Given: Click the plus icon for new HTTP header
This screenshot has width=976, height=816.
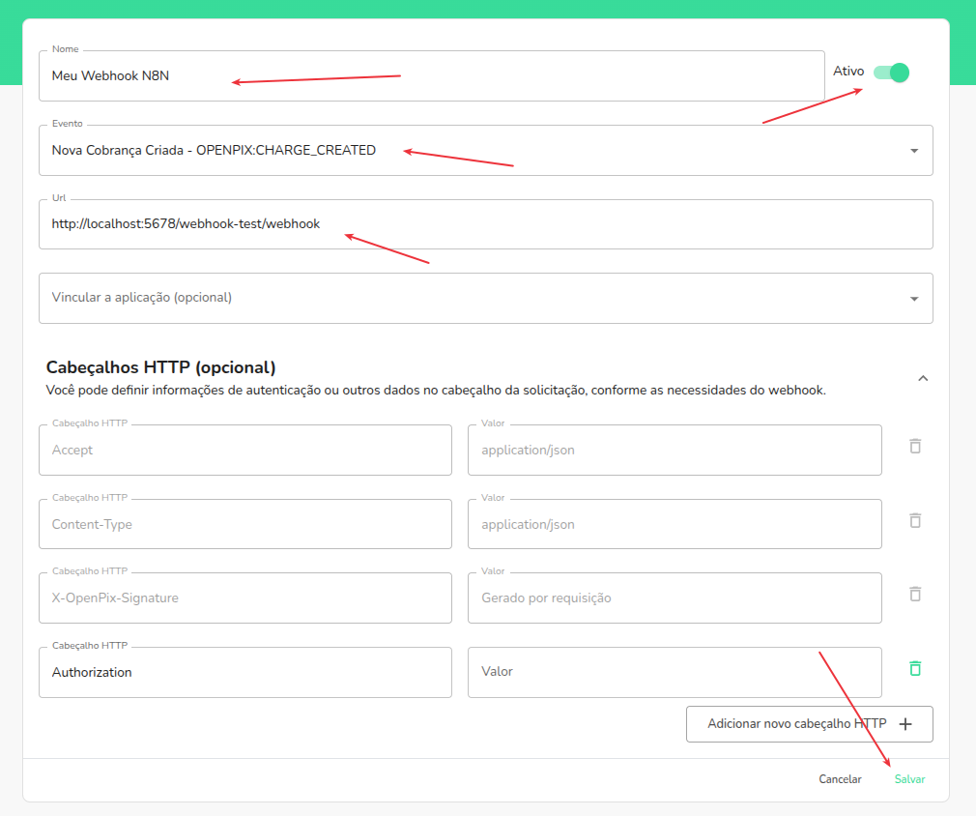Looking at the screenshot, I should click(905, 724).
